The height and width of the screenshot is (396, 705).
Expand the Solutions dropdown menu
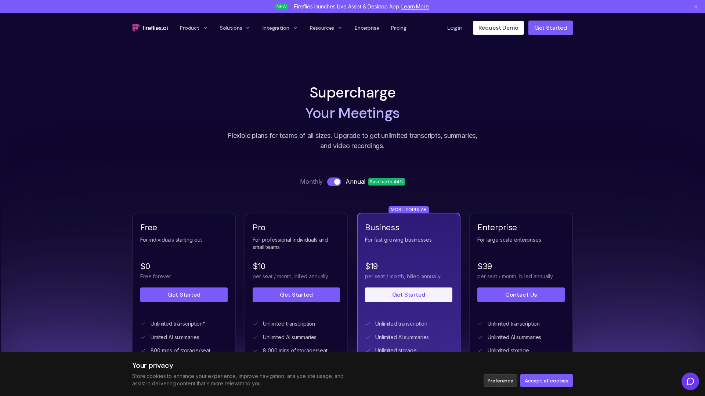tap(235, 28)
